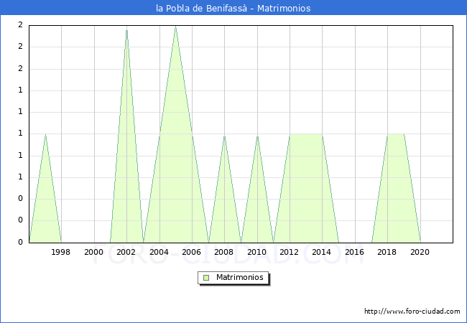The width and height of the screenshot is (467, 323).
Task: Click the 2018 x-axis label
Action: (x=387, y=252)
